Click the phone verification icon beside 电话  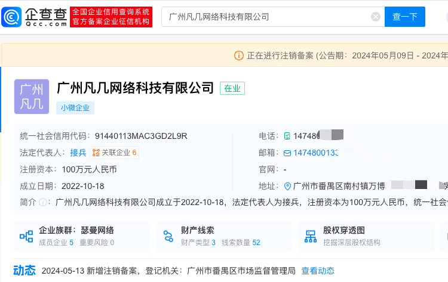coord(287,136)
